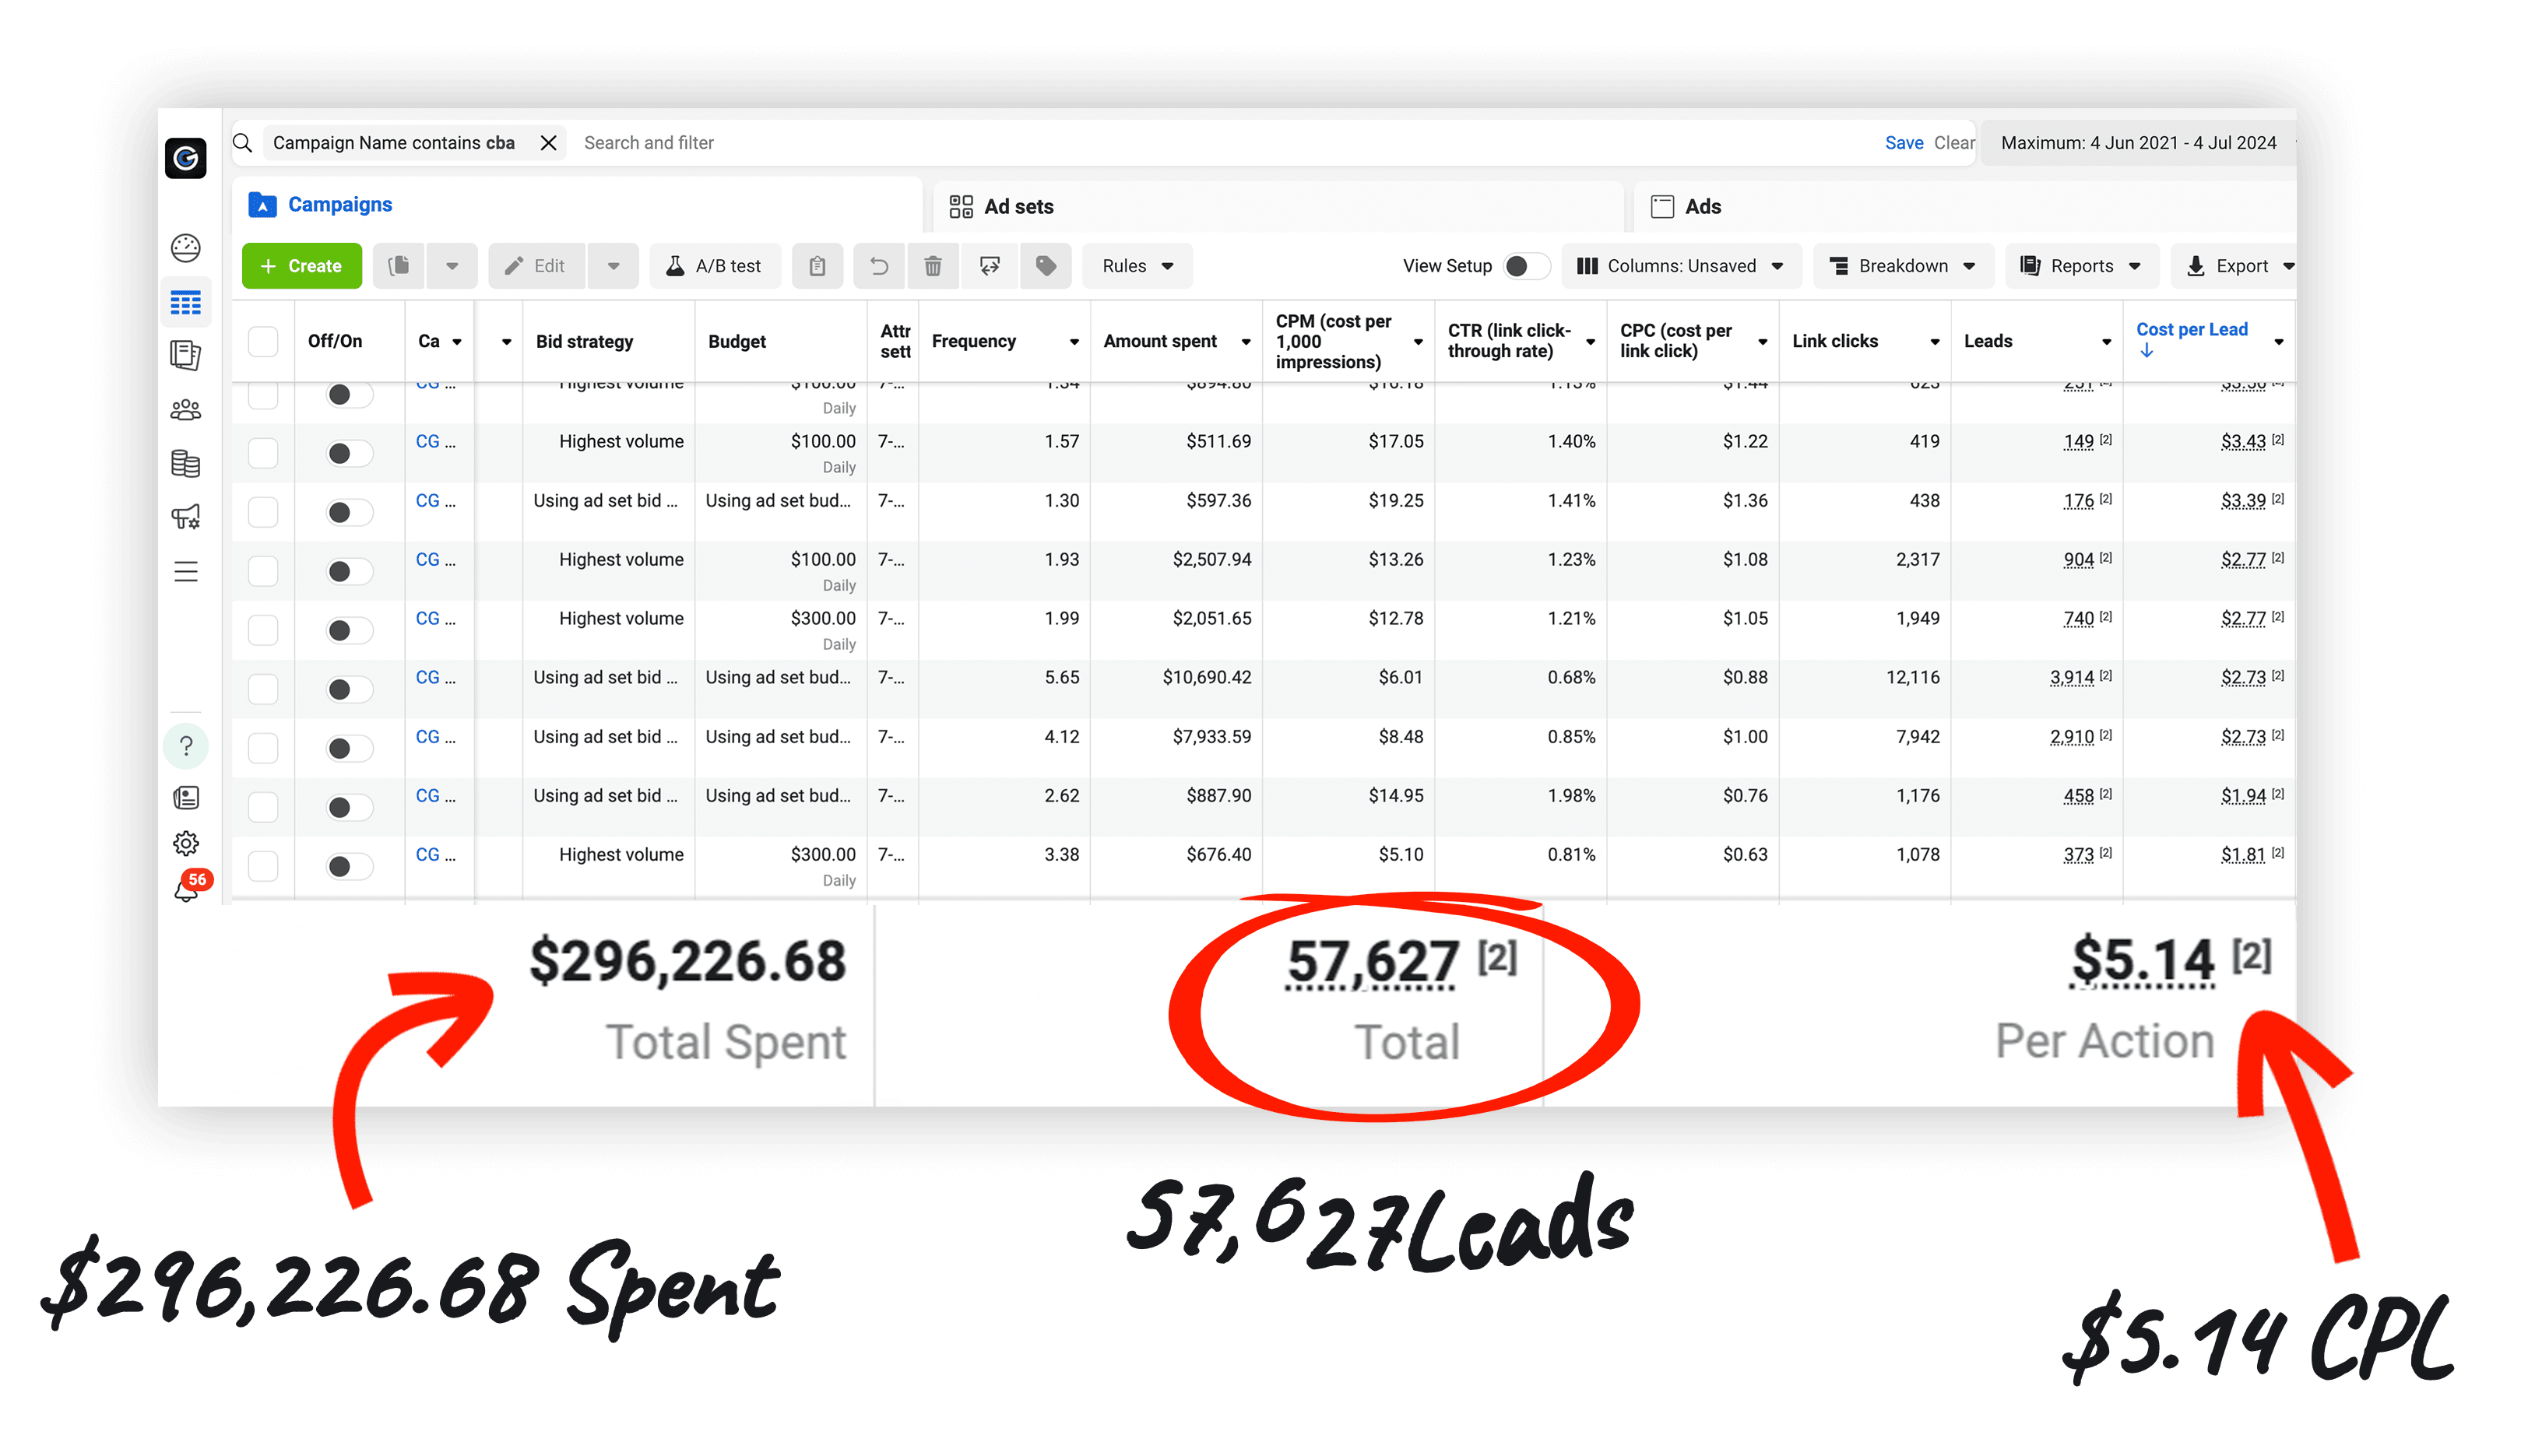This screenshot has height=1456, width=2521.
Task: Click the share feedback preview icon
Action: pos(990,266)
